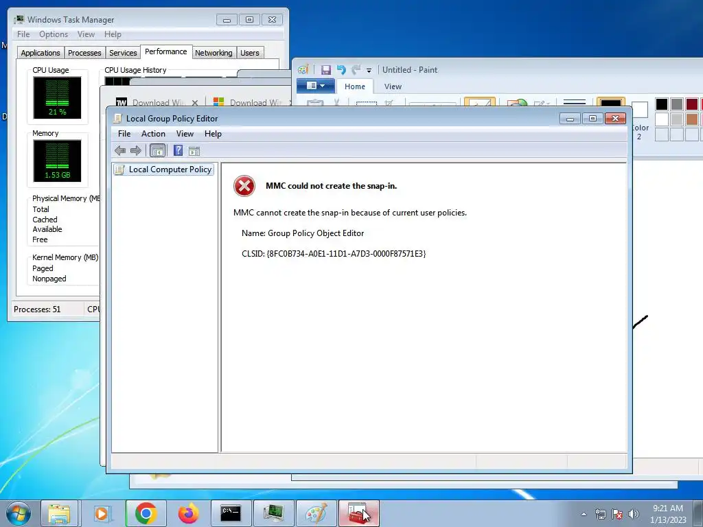Viewport: 703px width, 527px height.
Task: Close first browser tab 'Download Wi...'
Action: (194, 103)
